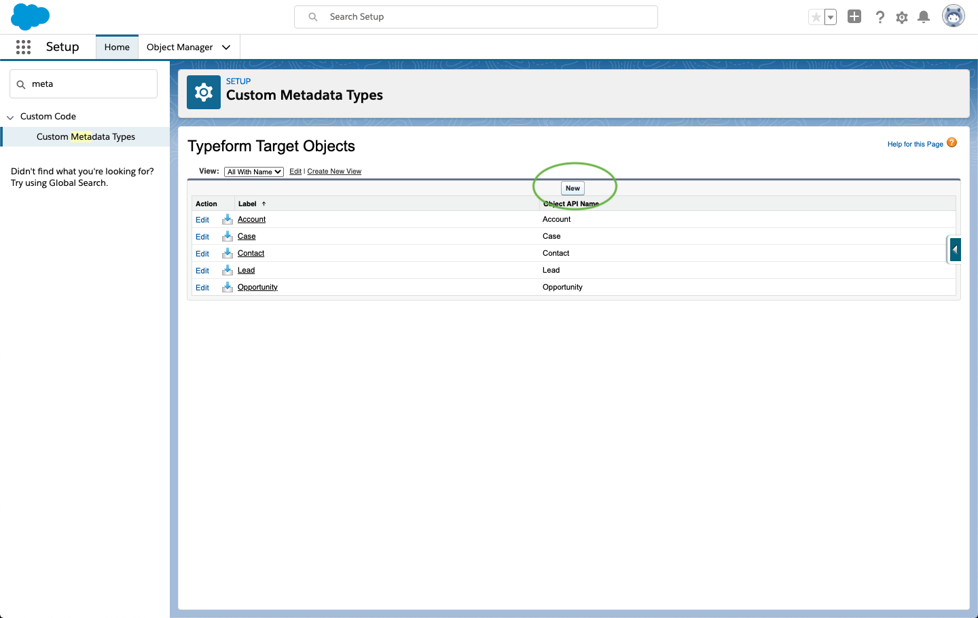Open the Contact label link
The image size is (978, 618).
[251, 253]
